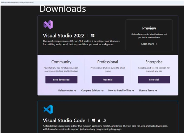The height and width of the screenshot is (133, 184).
Task: Select the Enterprise edition heading
Action: point(154,62)
